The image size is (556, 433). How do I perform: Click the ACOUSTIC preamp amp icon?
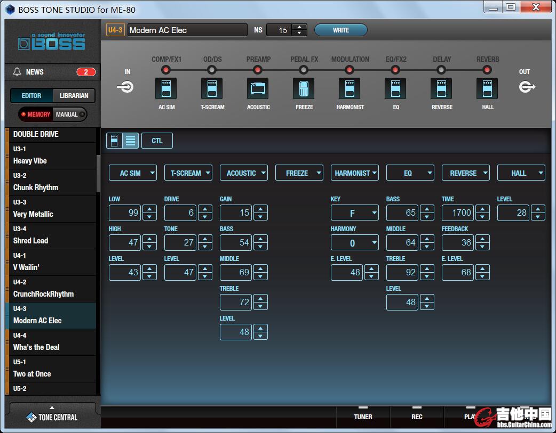[258, 88]
